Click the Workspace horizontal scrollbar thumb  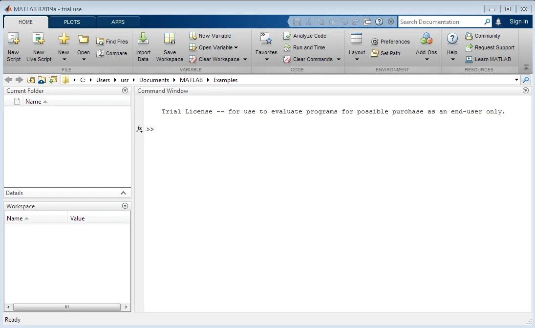click(x=67, y=307)
